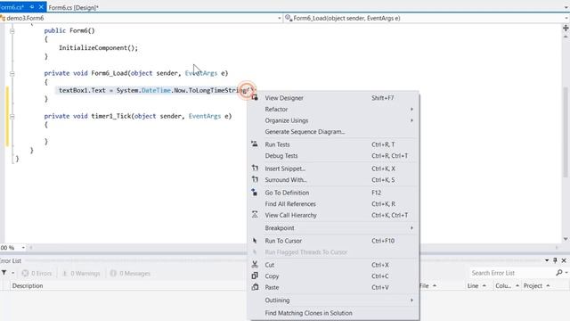Click the Run To Cursor arrow icon
This screenshot has height=321, width=570.
coord(255,241)
